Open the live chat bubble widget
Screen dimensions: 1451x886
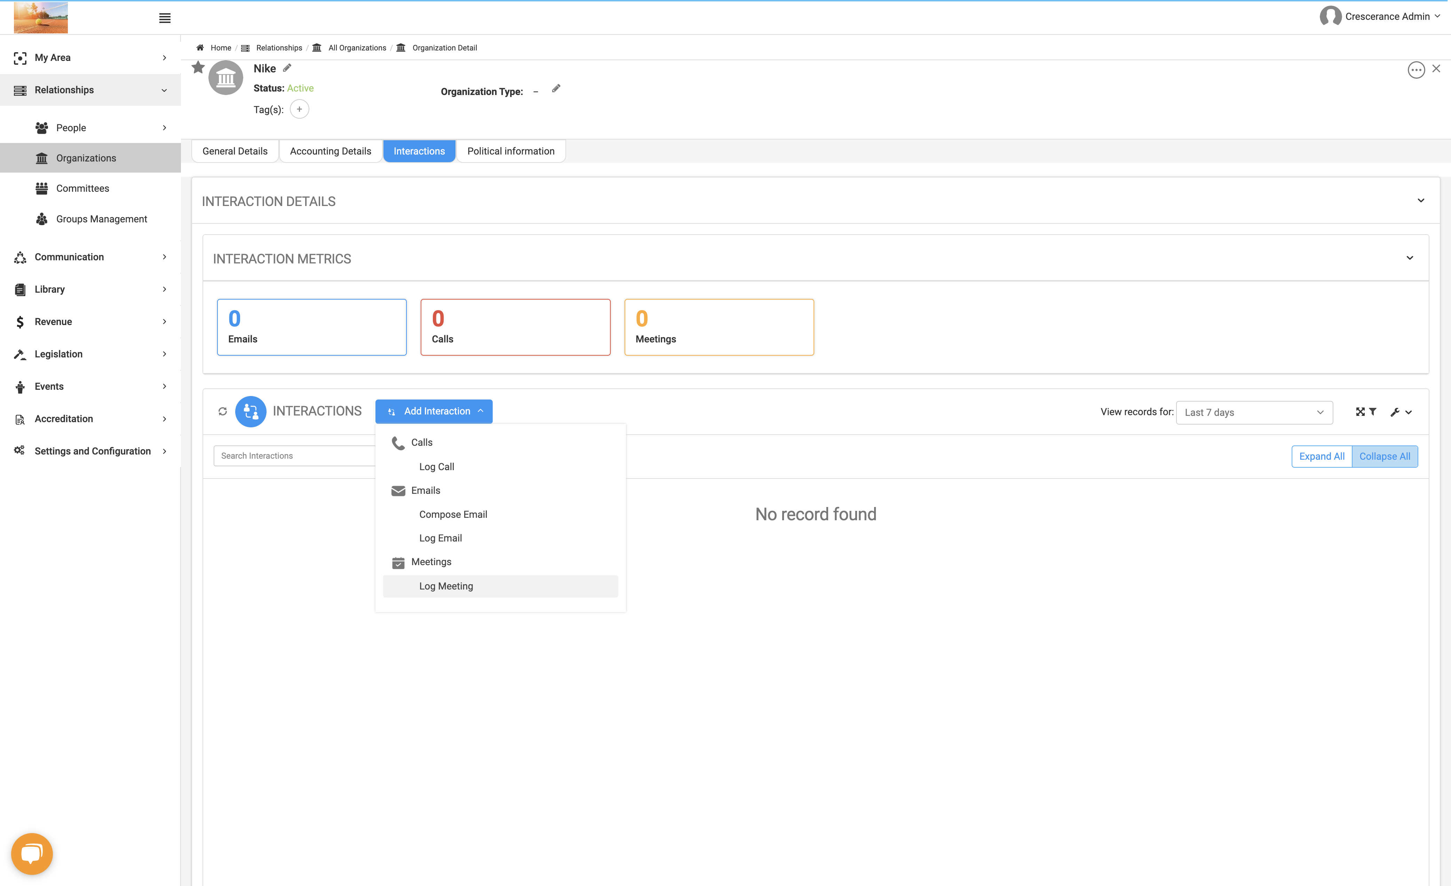click(32, 854)
